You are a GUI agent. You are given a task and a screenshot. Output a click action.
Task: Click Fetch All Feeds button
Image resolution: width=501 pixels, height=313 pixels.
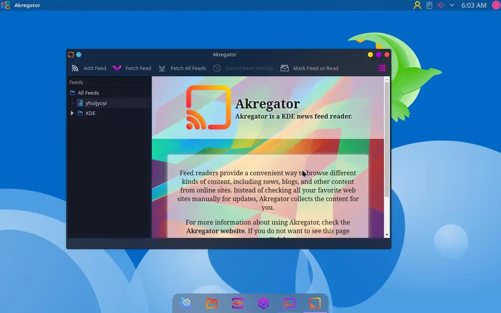(182, 68)
